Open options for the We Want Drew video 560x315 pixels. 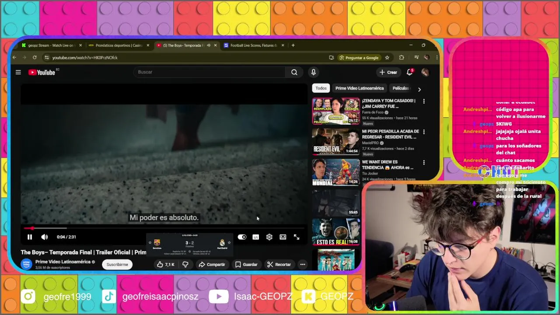(x=423, y=163)
